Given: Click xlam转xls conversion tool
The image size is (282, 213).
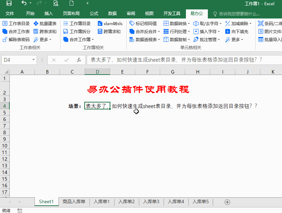Looking at the screenshot, I should [x=110, y=24].
